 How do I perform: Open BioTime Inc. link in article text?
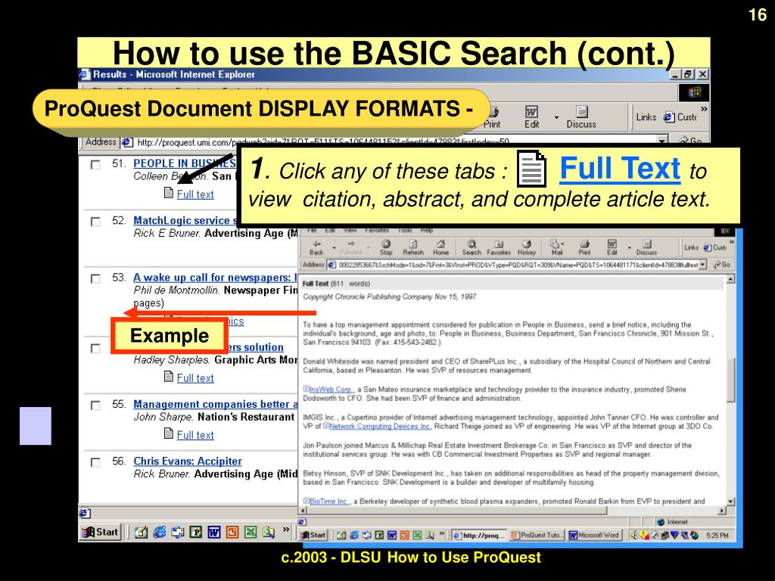coord(330,501)
